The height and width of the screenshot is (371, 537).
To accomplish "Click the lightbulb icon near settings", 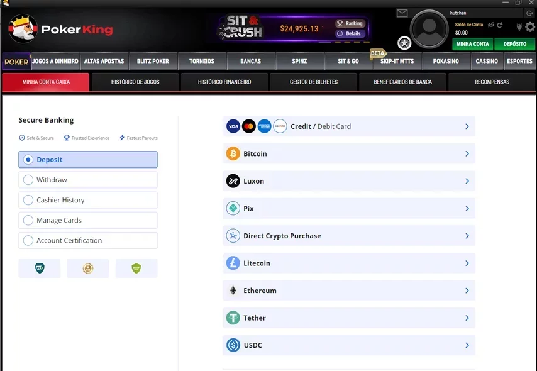I will point(519,27).
